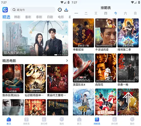Open downloads arrow icon

66,10
